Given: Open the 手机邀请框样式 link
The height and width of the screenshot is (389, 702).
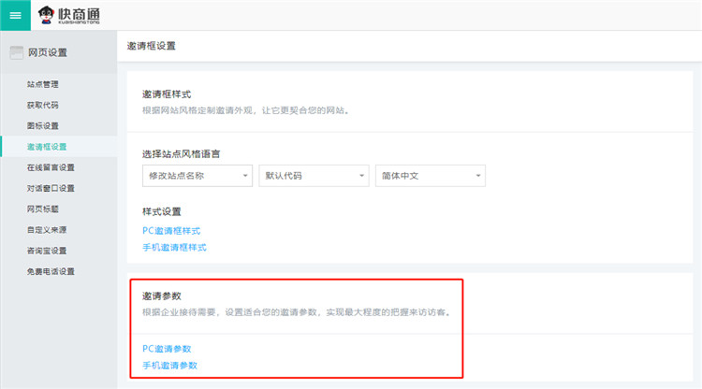Looking at the screenshot, I should (x=174, y=247).
